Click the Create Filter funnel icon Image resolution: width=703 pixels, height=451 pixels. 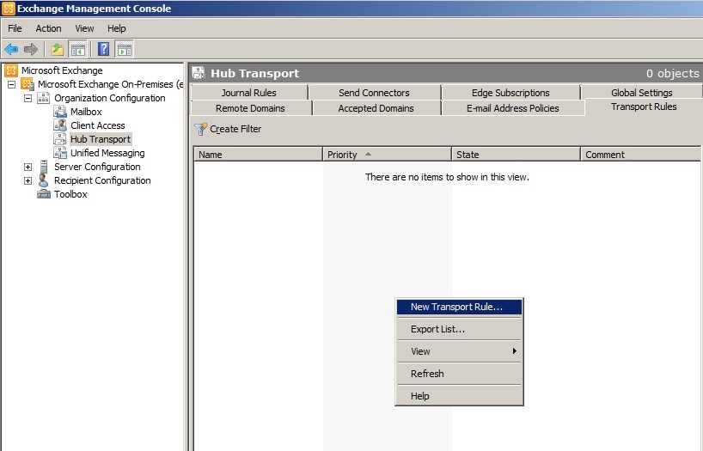point(201,129)
